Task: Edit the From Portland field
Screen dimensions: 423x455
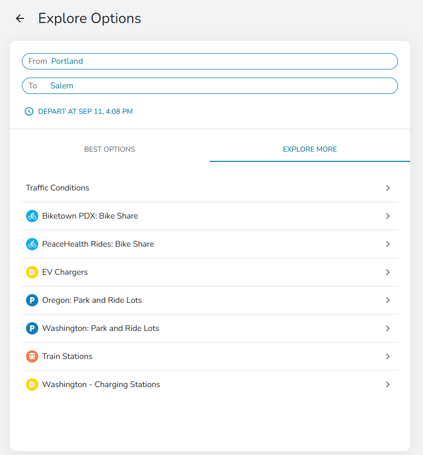Action: point(210,61)
